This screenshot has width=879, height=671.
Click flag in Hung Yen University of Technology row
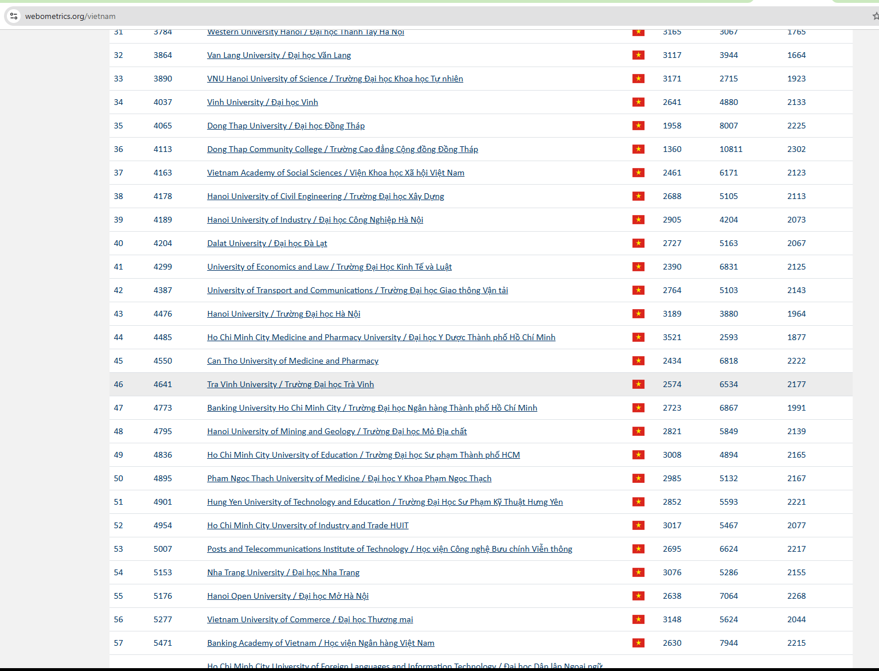pos(638,502)
